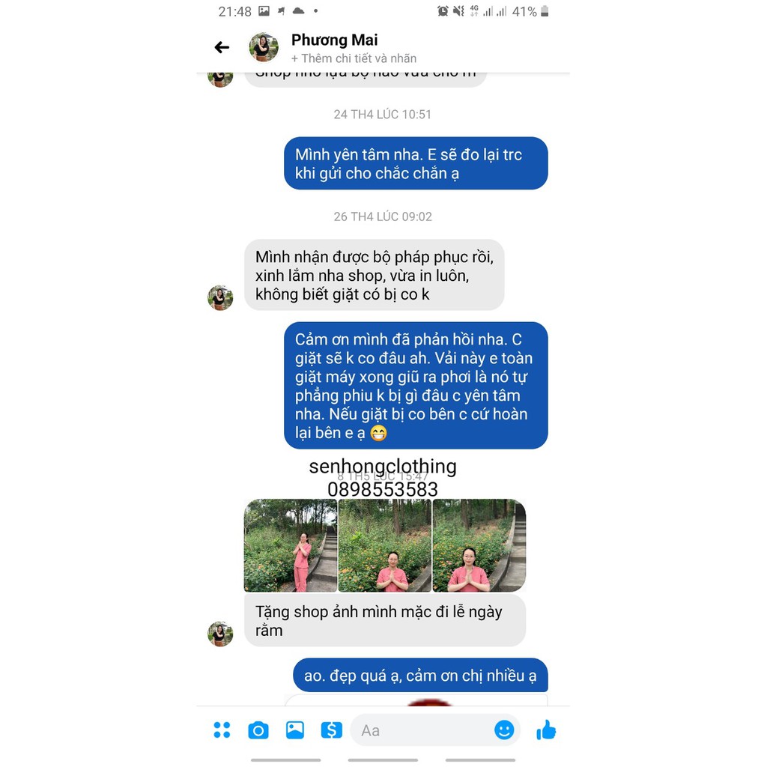
Task: Tap the "Mình nhận được bộ pháp phục" message
Action: click(375, 275)
